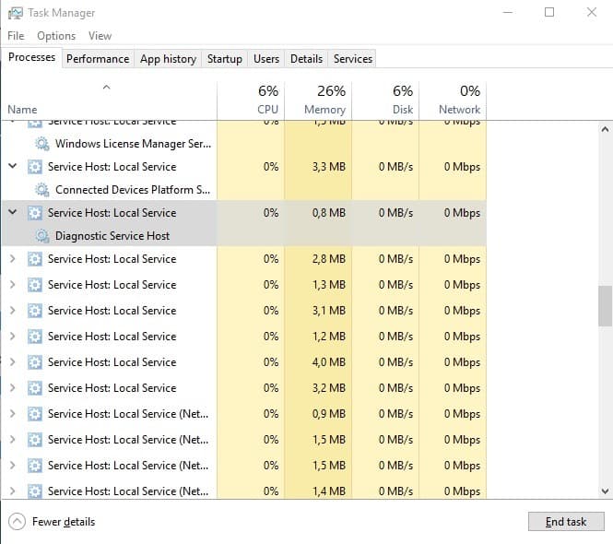Click service icon of the 0,9 MB Service Host row
The height and width of the screenshot is (544, 613).
35,414
